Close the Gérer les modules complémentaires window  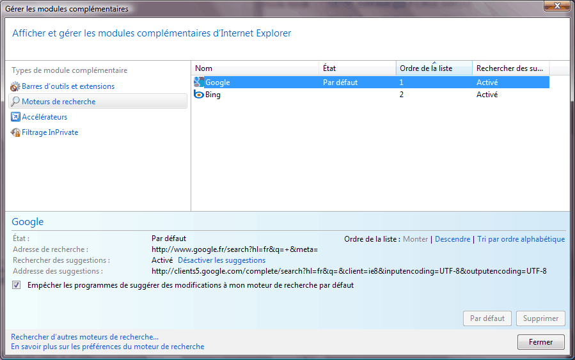(556, 6)
